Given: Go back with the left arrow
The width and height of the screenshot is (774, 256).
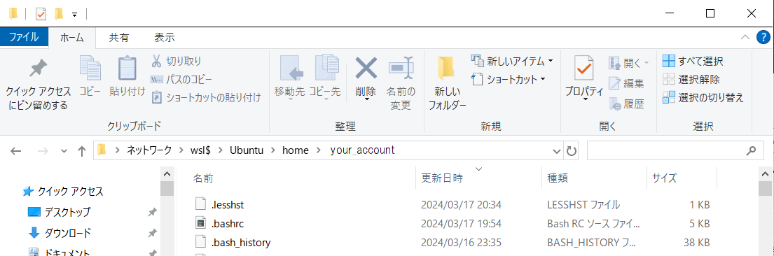Looking at the screenshot, I should 16,151.
